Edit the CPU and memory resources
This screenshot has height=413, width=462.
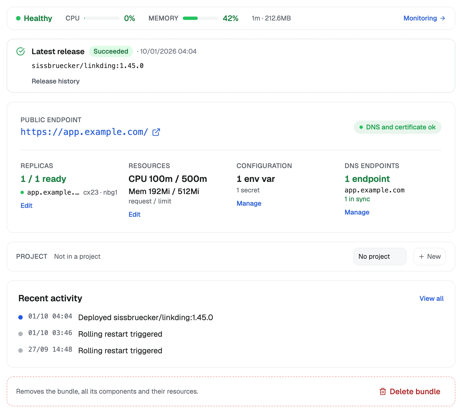pyautogui.click(x=135, y=215)
